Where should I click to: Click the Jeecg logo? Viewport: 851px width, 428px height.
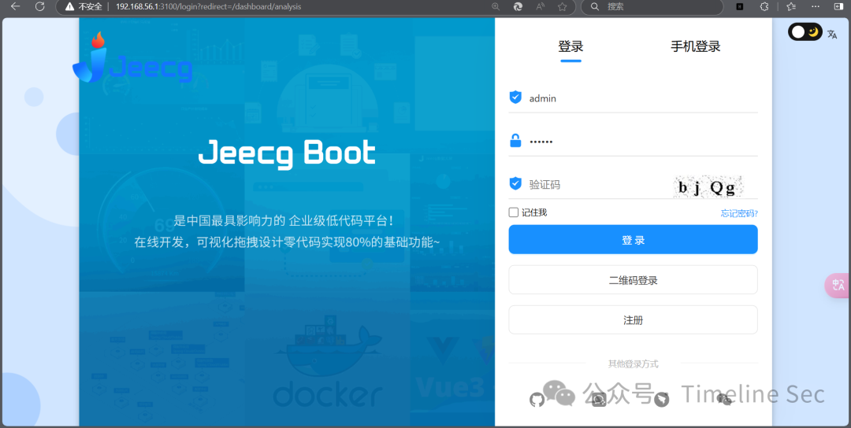(133, 58)
